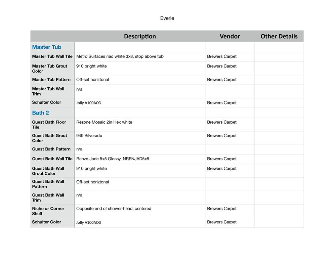Select the "Guest Bath Wall Grout Color" row label
Viewport: 334px width, 258px height.
tap(48, 171)
